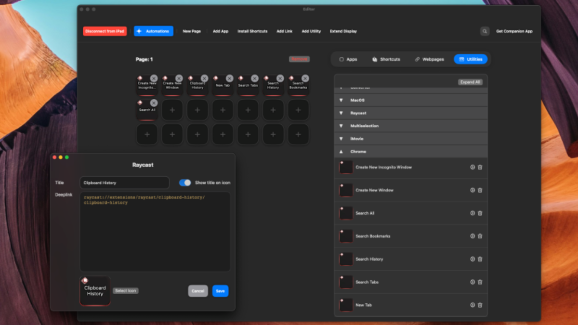The image size is (578, 325).
Task: Click the round icon beside trash in Search History row
Action: coord(473,259)
